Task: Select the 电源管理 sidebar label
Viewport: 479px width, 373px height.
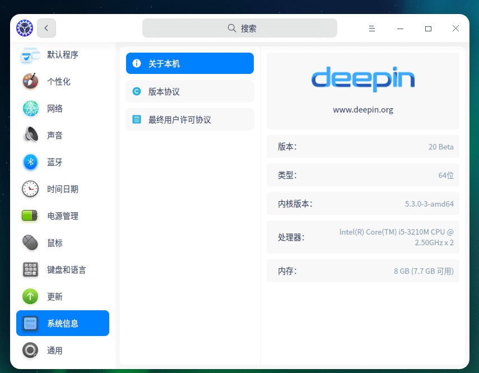Action: coord(63,216)
